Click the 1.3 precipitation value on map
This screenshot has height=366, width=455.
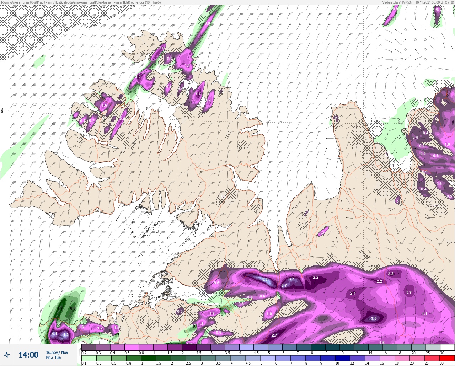point(201,324)
